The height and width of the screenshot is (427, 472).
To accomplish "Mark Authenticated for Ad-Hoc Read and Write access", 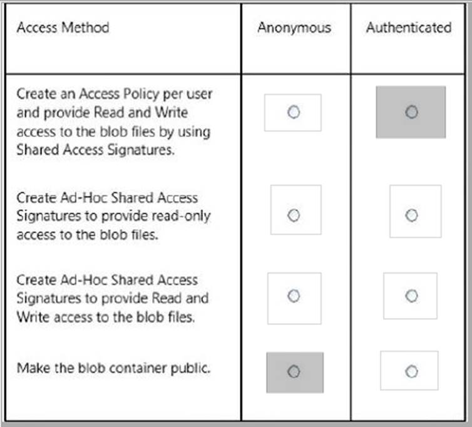I will 411,296.
